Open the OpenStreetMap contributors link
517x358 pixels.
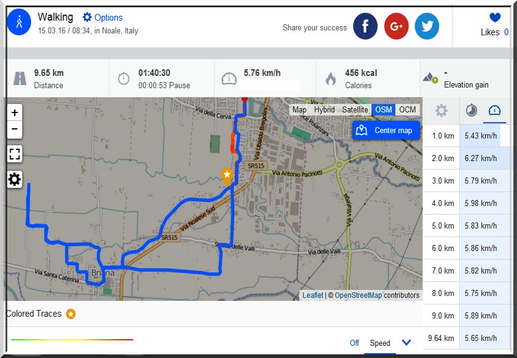tap(358, 295)
